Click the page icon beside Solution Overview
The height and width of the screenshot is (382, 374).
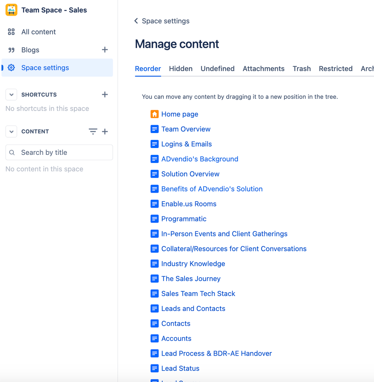[x=154, y=174]
